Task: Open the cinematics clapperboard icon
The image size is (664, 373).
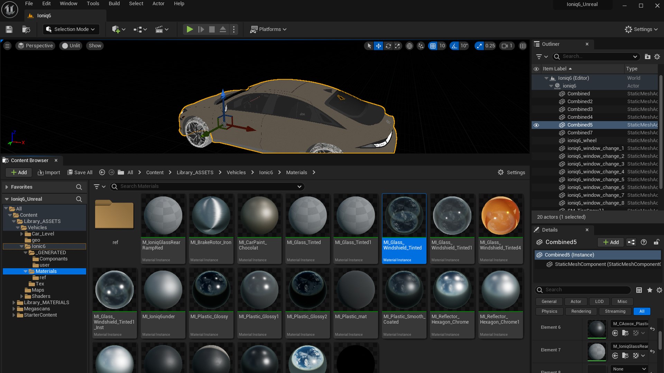Action: 162,29
